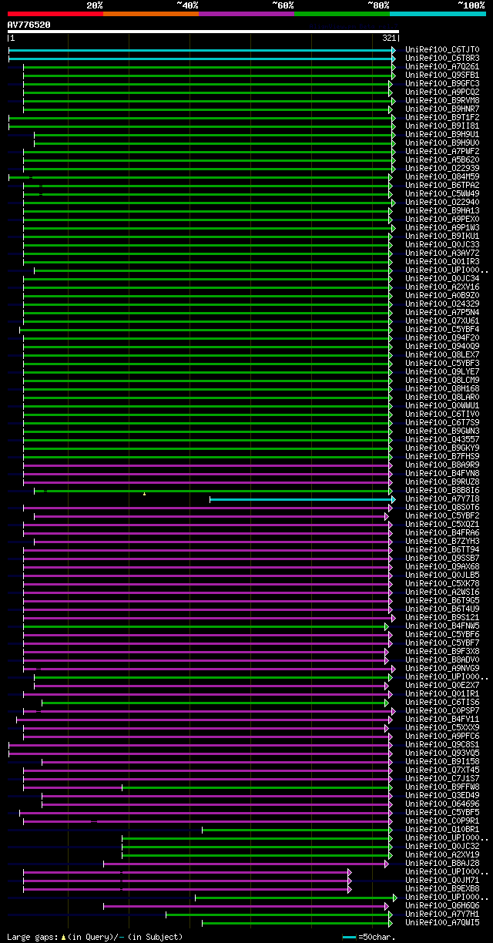Pick the UniRef100_O64696 subject
493x943 pixels.
[x=442, y=804]
